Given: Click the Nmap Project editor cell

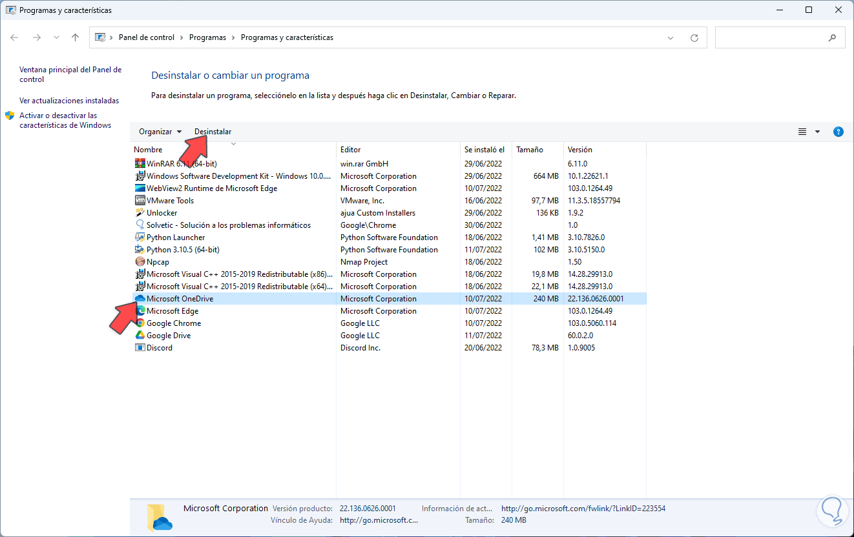Looking at the screenshot, I should click(364, 262).
